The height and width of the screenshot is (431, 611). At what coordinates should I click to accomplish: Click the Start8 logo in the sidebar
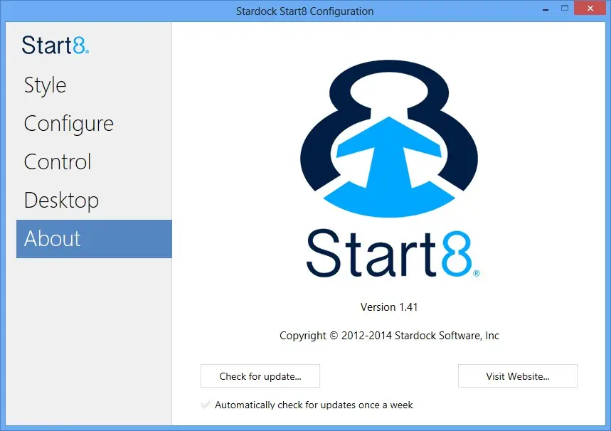pyautogui.click(x=55, y=45)
